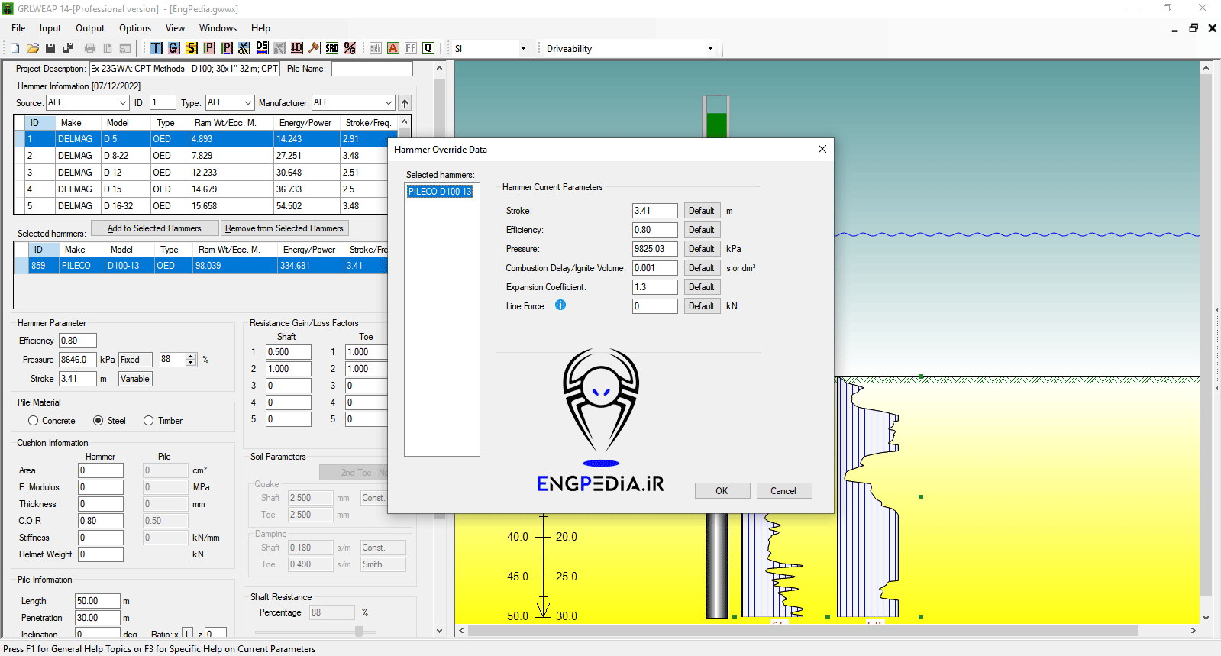Click the SRD toolbar icon
The height and width of the screenshot is (656, 1221).
point(332,48)
